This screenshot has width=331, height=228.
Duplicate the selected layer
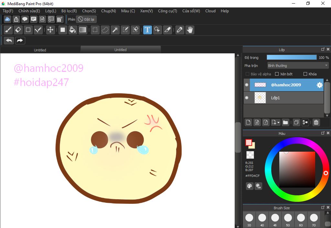pyautogui.click(x=296, y=123)
